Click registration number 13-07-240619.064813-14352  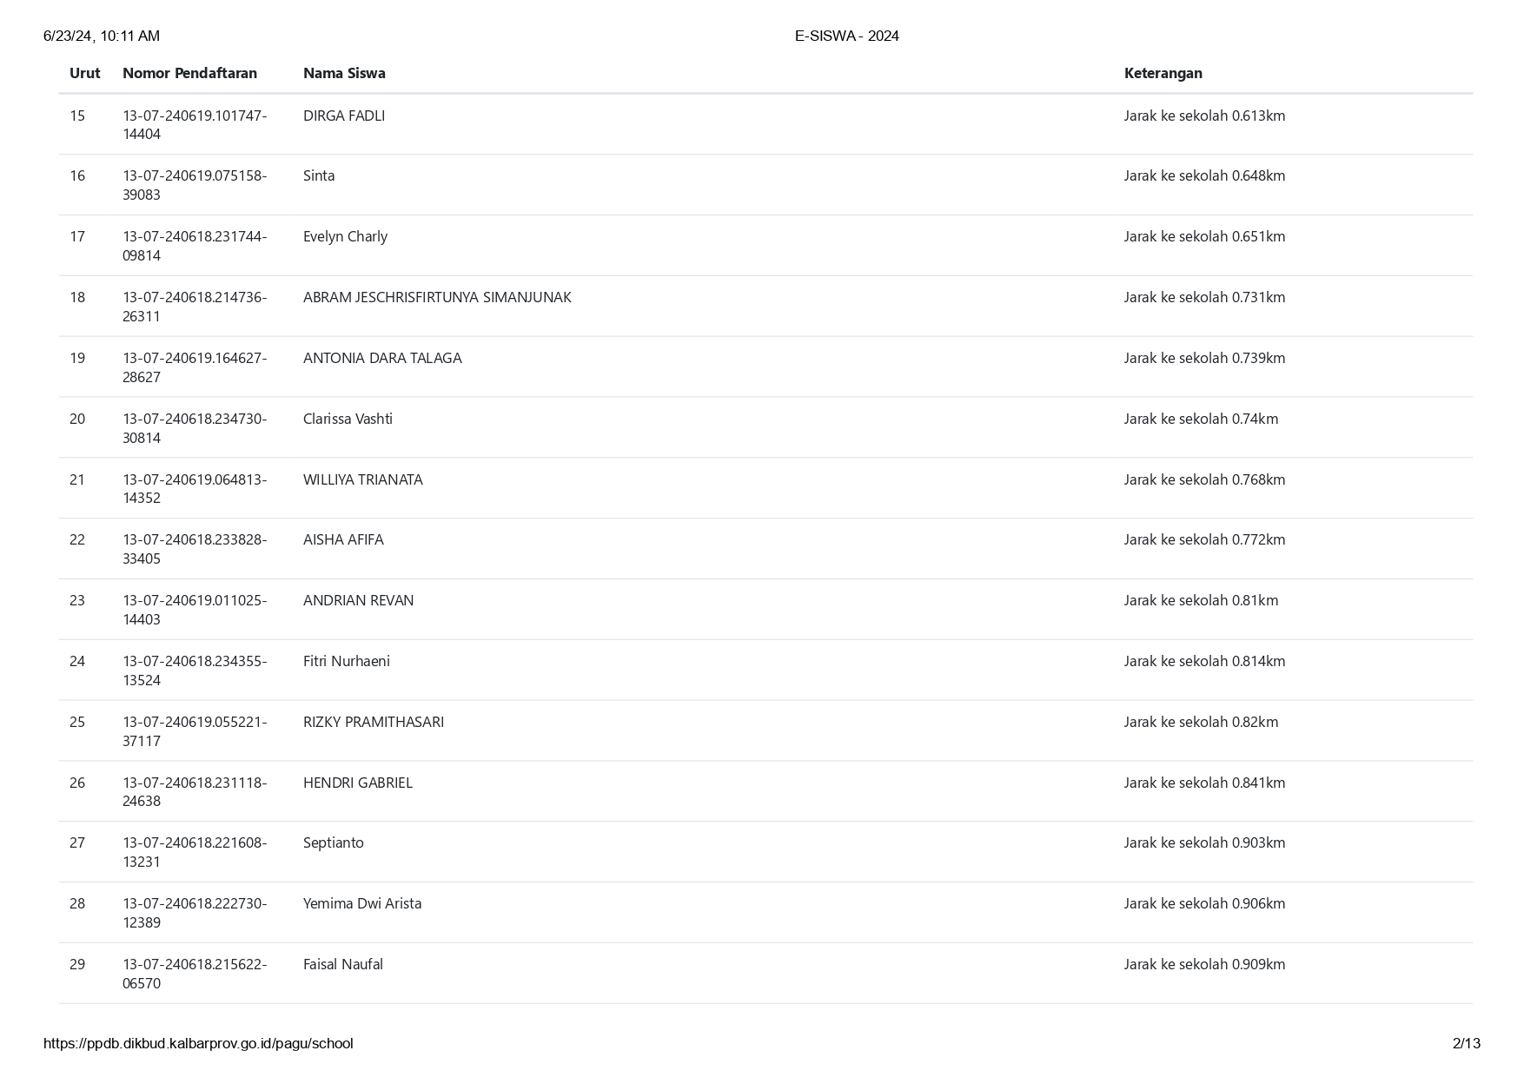click(x=195, y=489)
